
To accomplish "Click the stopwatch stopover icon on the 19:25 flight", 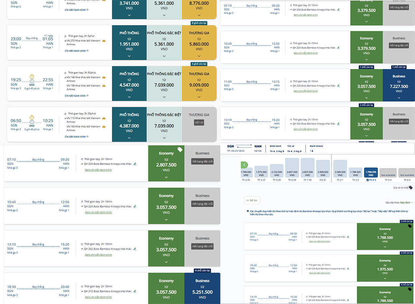I will coord(32,77).
